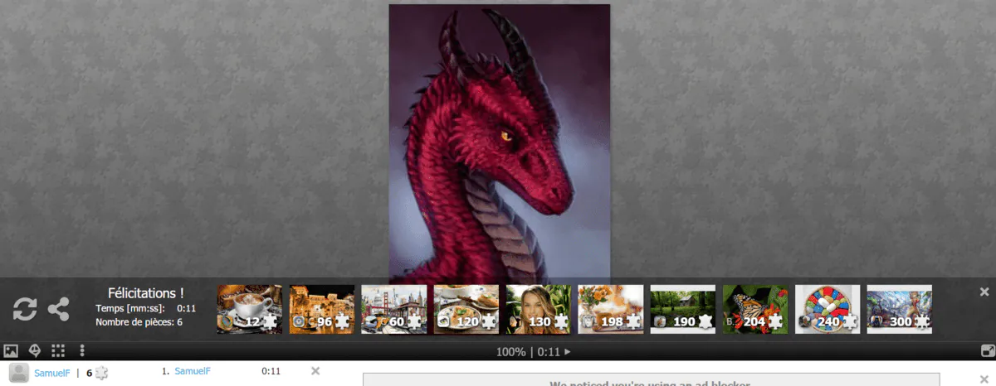Open the 190-piece forest puzzle thumbnail

(683, 309)
